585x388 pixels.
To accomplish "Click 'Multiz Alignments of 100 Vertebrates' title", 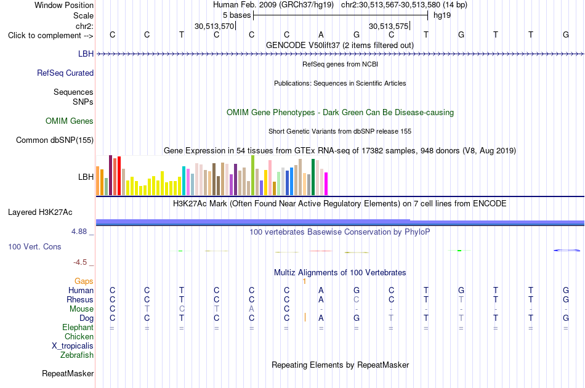I will (x=340, y=272).
